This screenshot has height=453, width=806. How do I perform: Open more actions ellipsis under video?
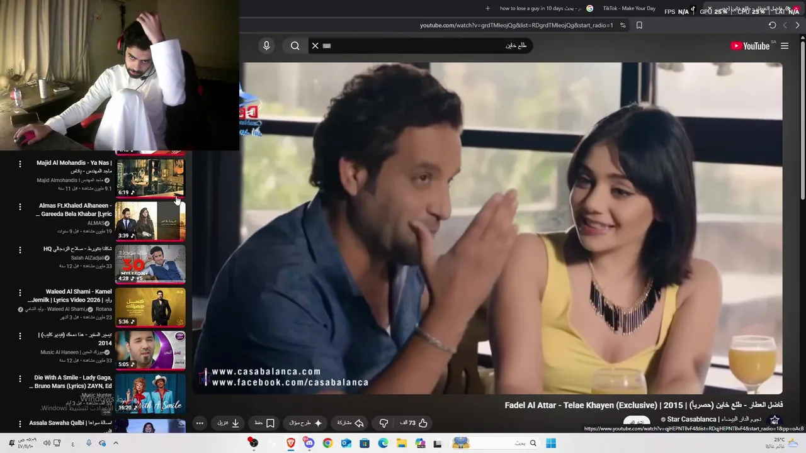pyautogui.click(x=200, y=423)
